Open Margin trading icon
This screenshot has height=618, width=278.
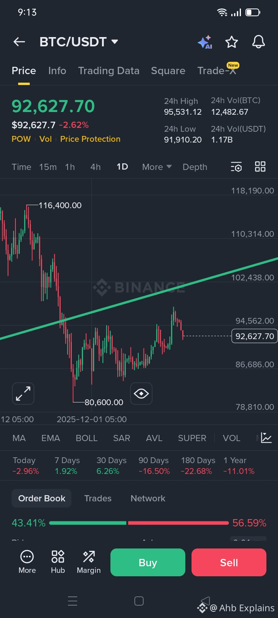coord(89,562)
